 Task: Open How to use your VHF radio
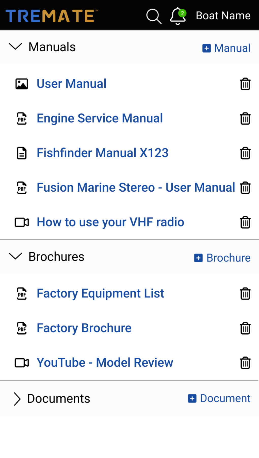(x=110, y=222)
